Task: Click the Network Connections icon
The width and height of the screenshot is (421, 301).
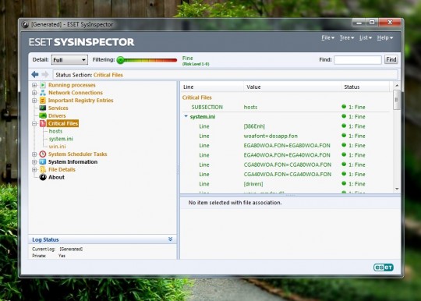Action: click(42, 93)
